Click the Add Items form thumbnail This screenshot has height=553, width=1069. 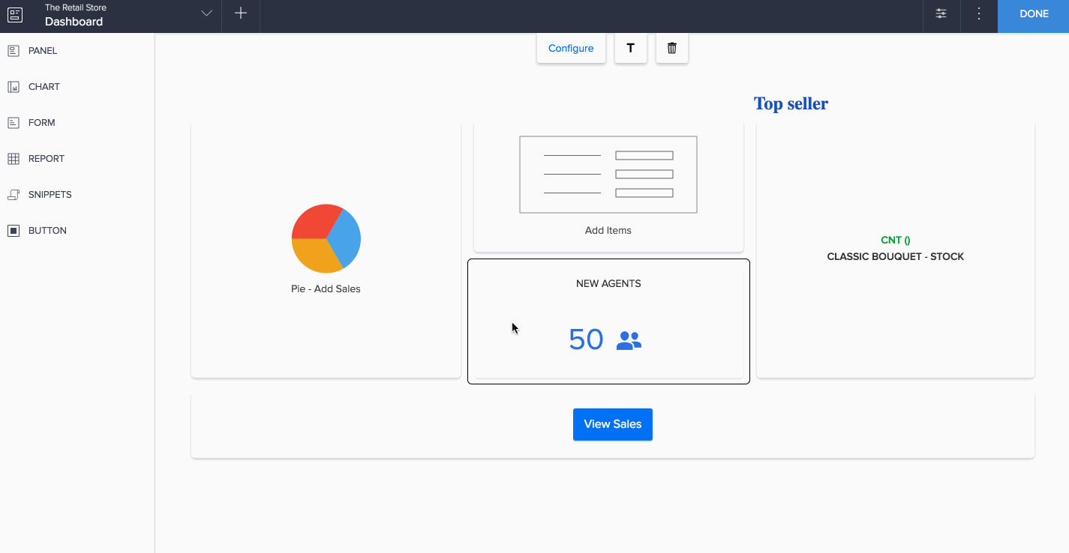pyautogui.click(x=608, y=175)
